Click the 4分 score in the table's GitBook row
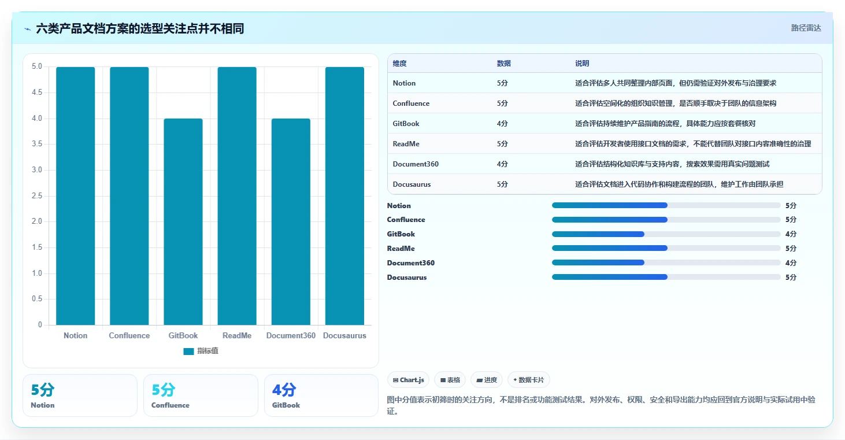 pos(502,124)
